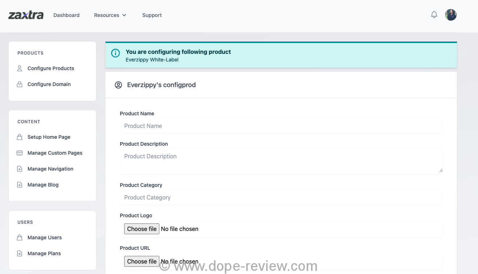The image size is (478, 274).
Task: Click the Zaxtra logo
Action: [26, 15]
